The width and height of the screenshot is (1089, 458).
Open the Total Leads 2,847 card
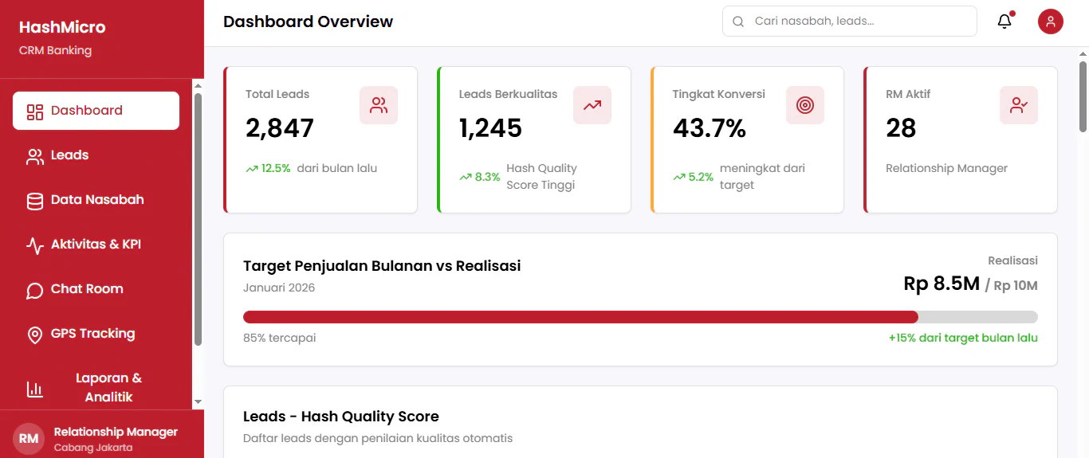(x=320, y=140)
